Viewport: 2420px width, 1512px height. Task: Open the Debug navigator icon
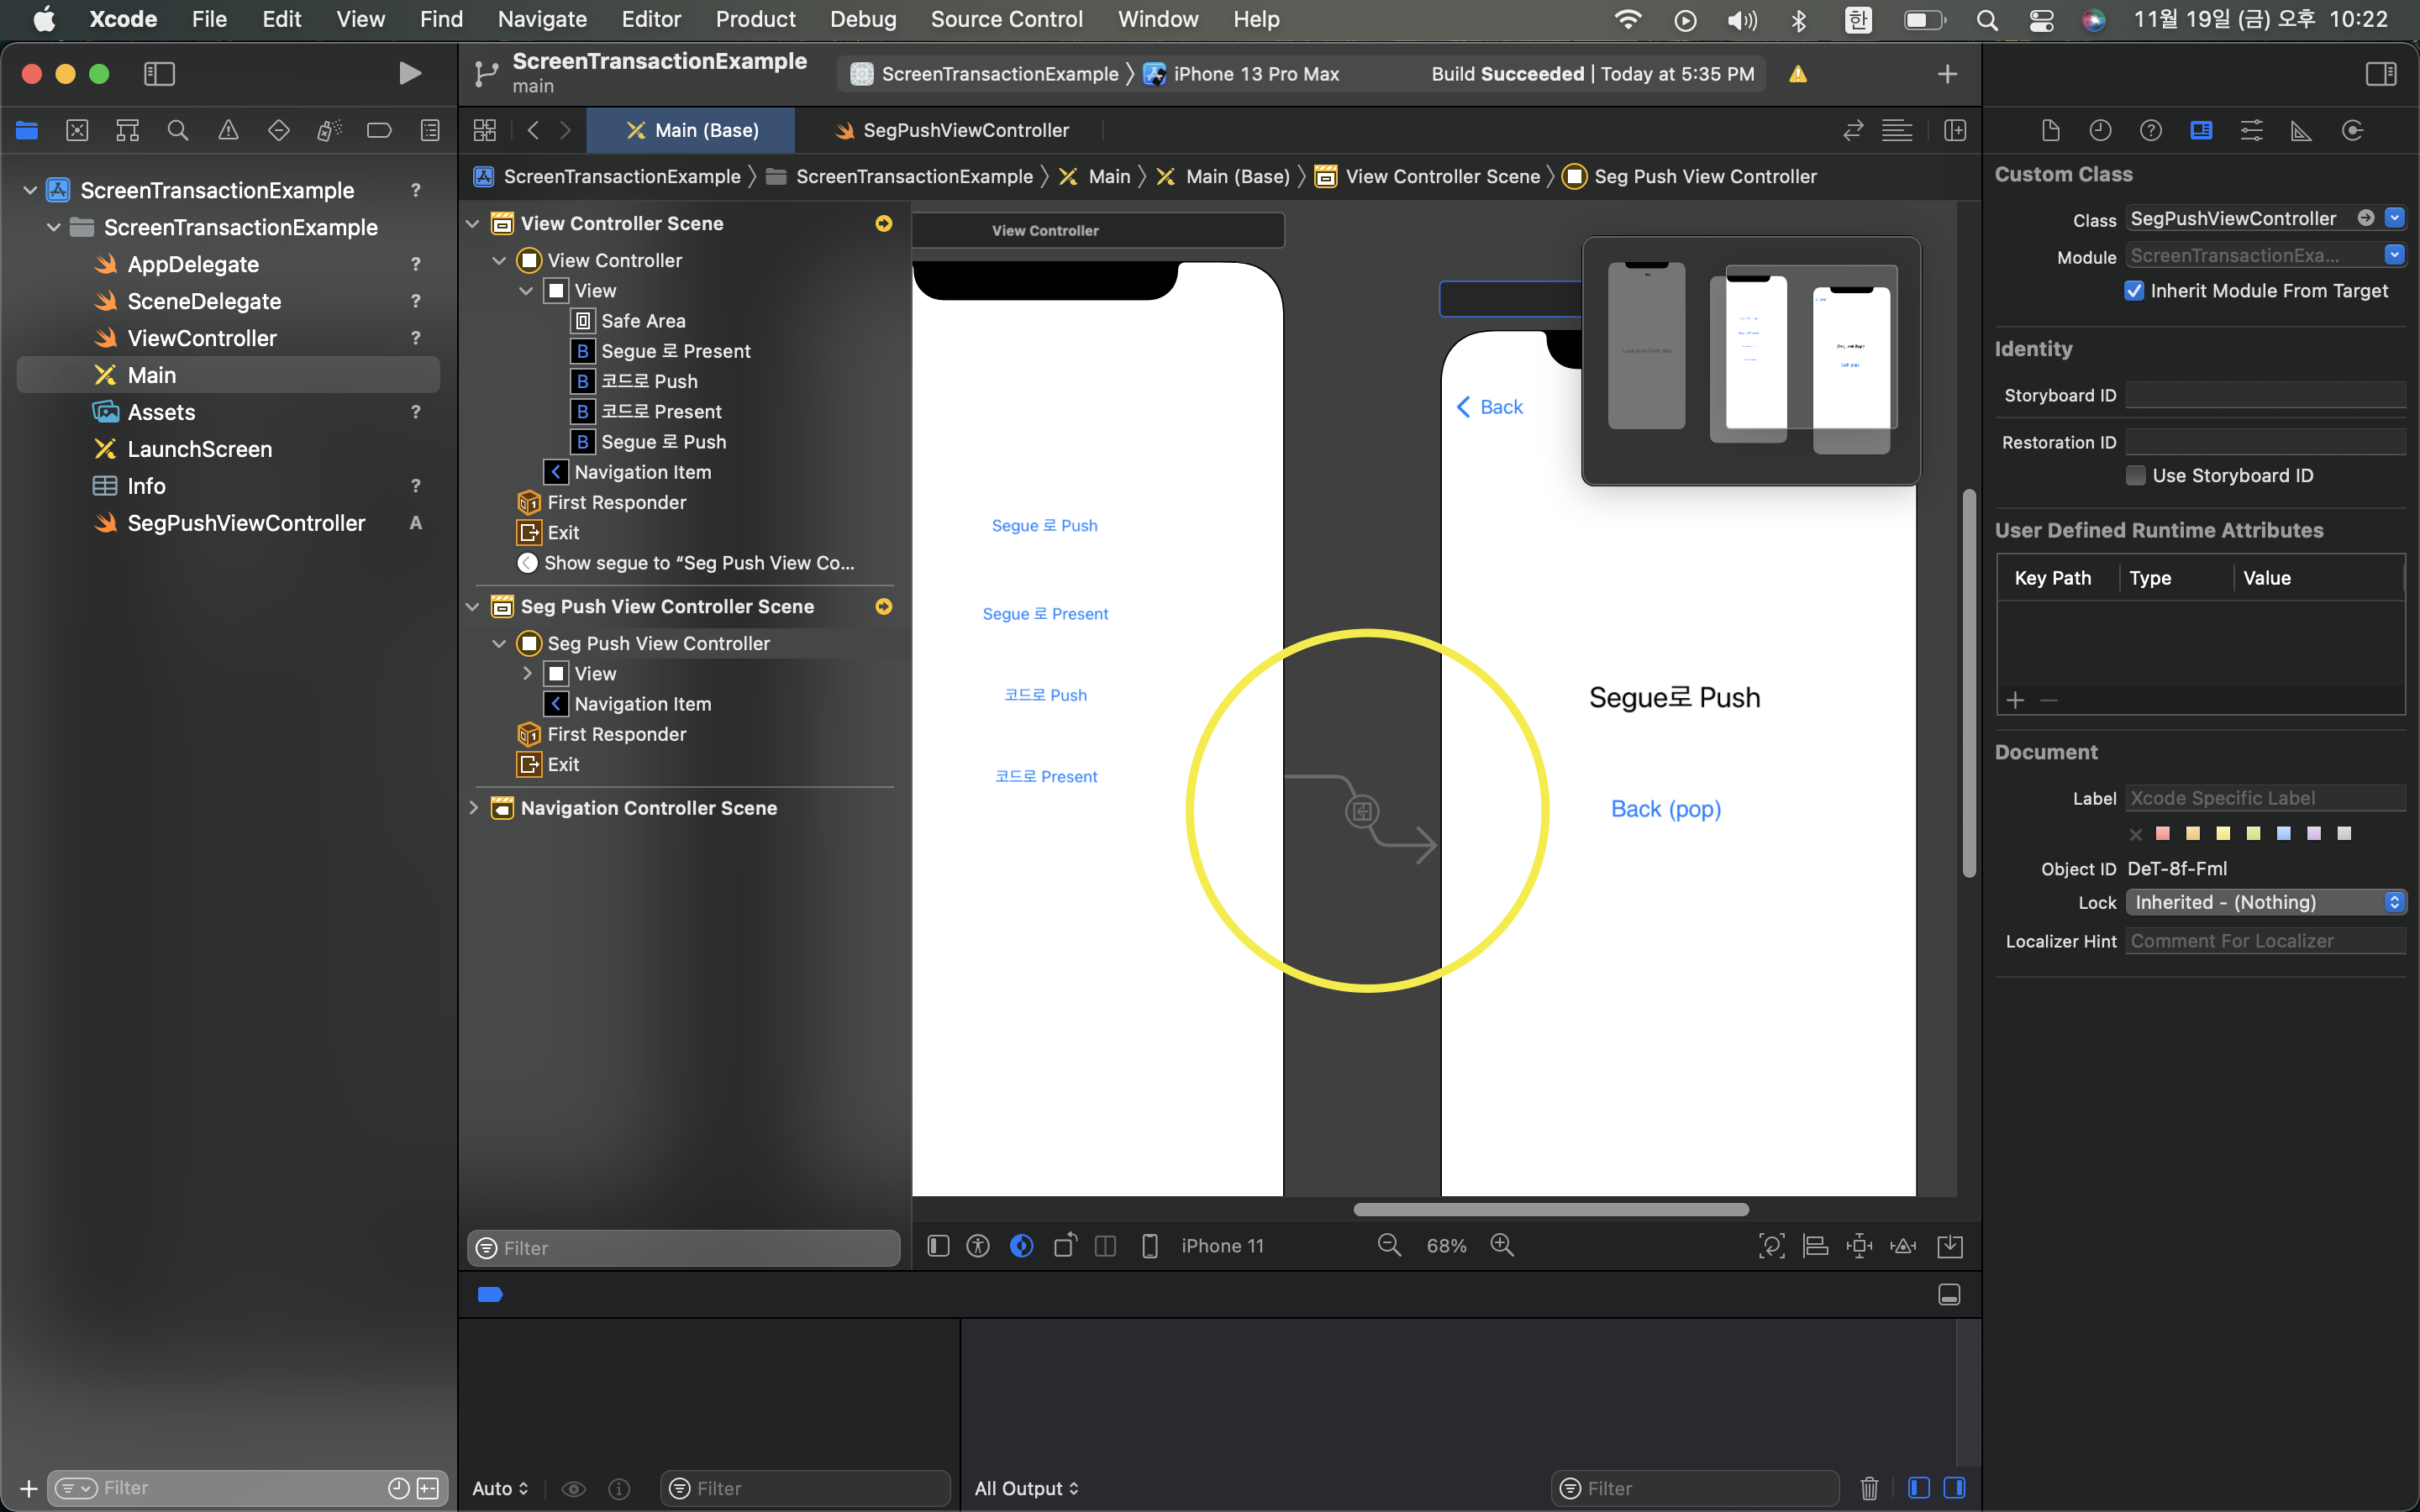(329, 130)
